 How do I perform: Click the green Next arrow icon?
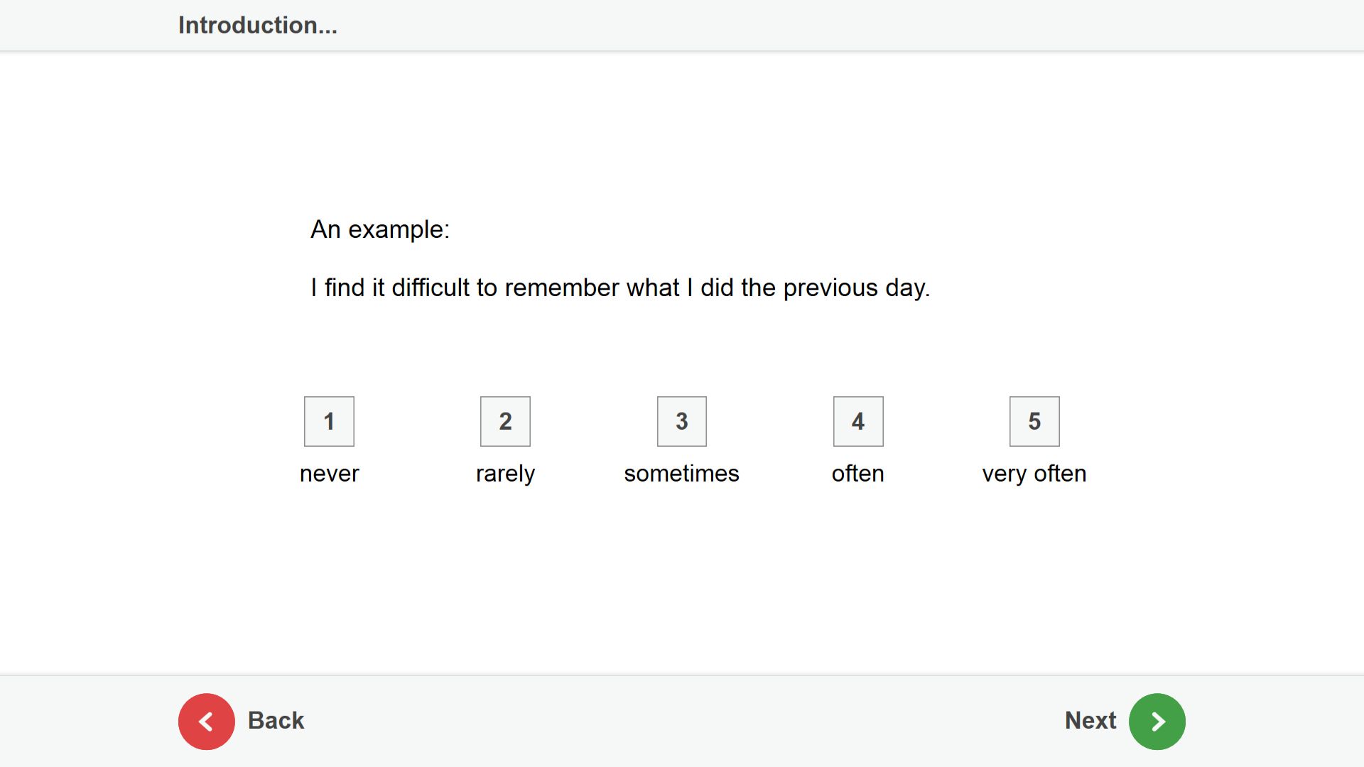pos(1157,722)
